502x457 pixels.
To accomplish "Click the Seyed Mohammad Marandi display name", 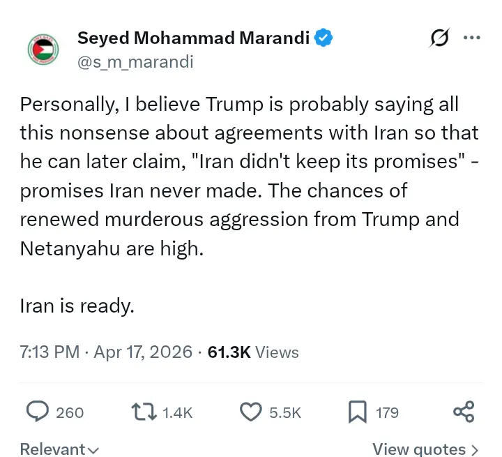I will point(193,38).
